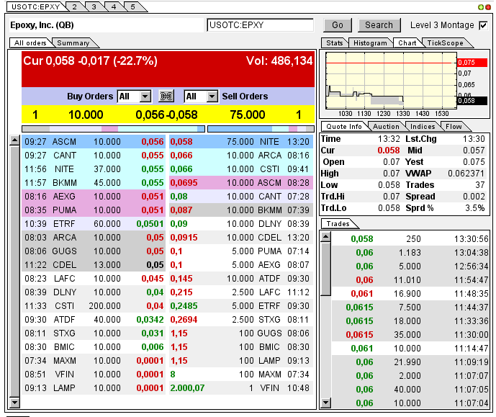Open the Flow tab
The height and width of the screenshot is (417, 496).
[454, 127]
